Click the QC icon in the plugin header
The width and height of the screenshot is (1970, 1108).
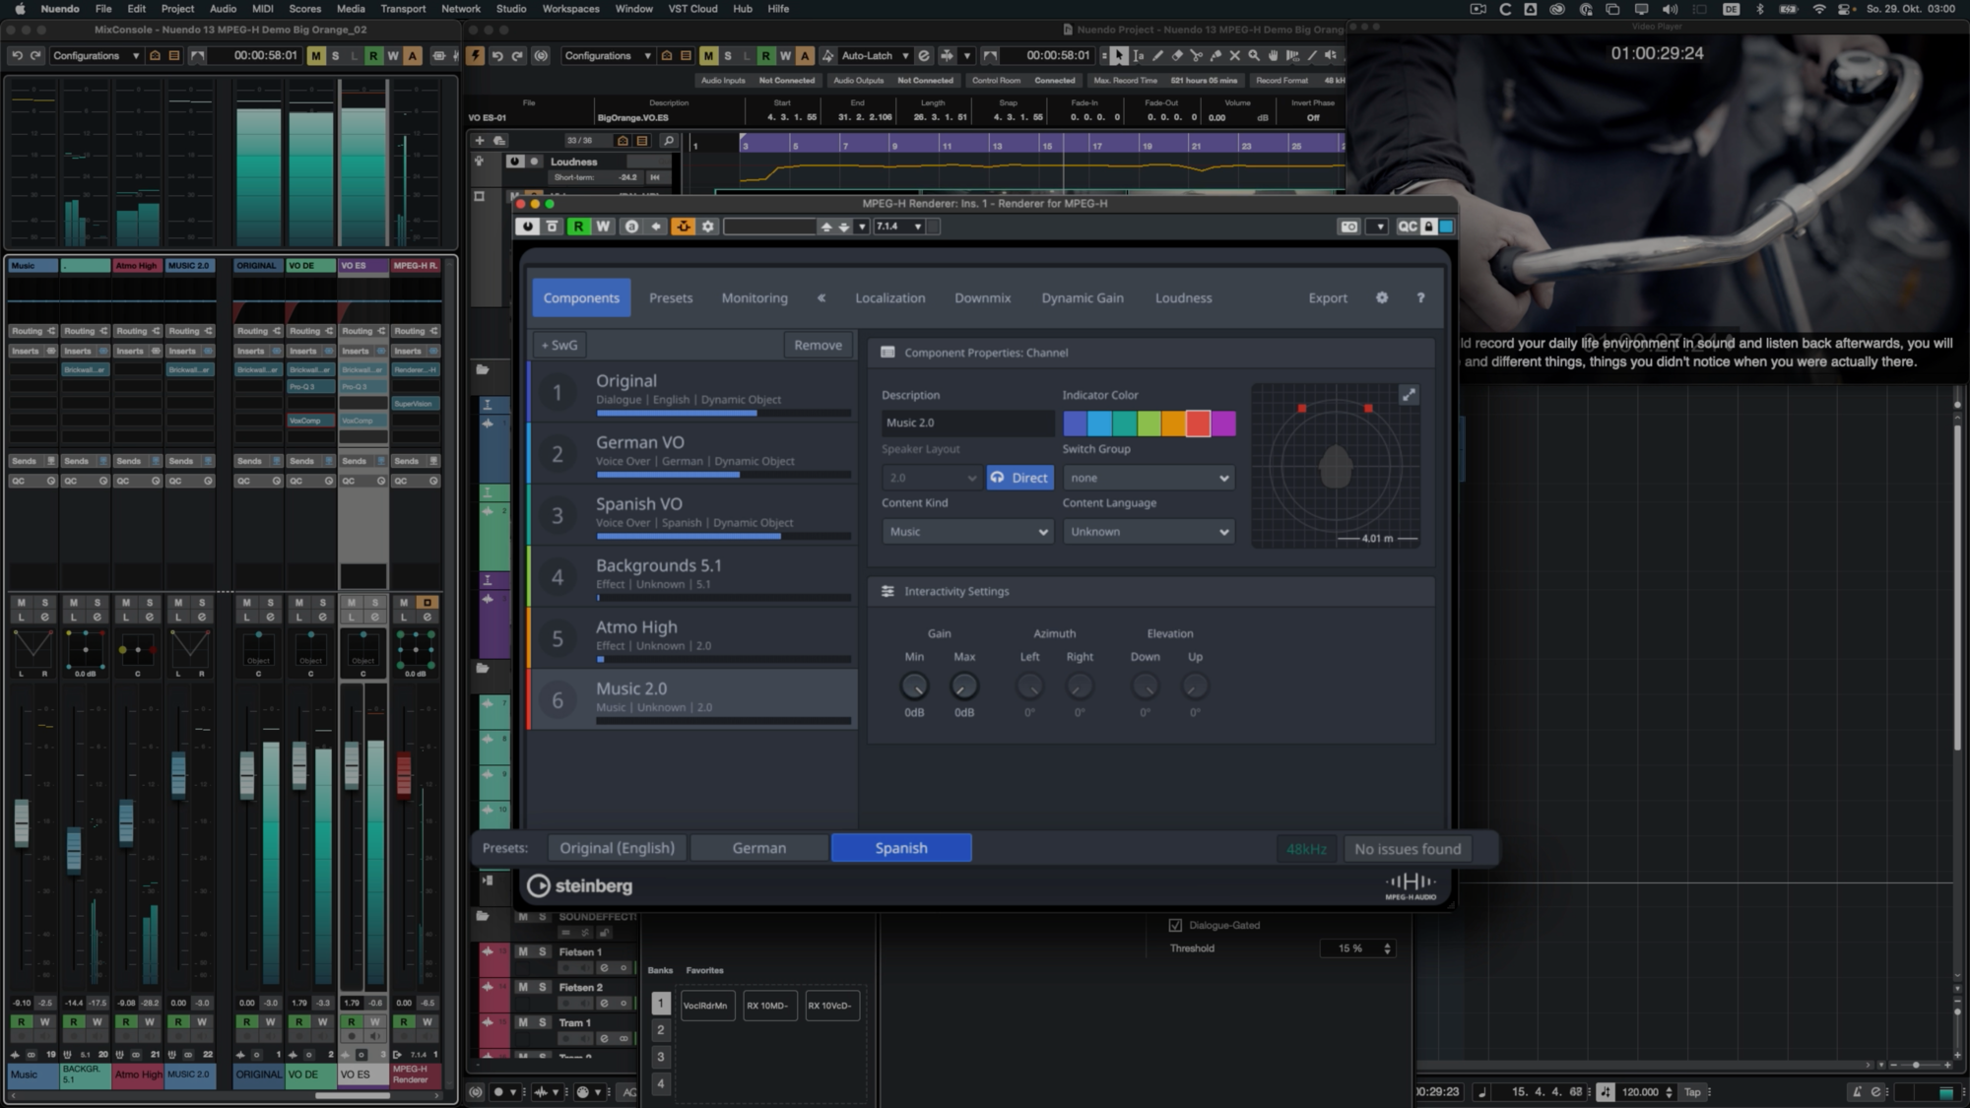pyautogui.click(x=1407, y=226)
